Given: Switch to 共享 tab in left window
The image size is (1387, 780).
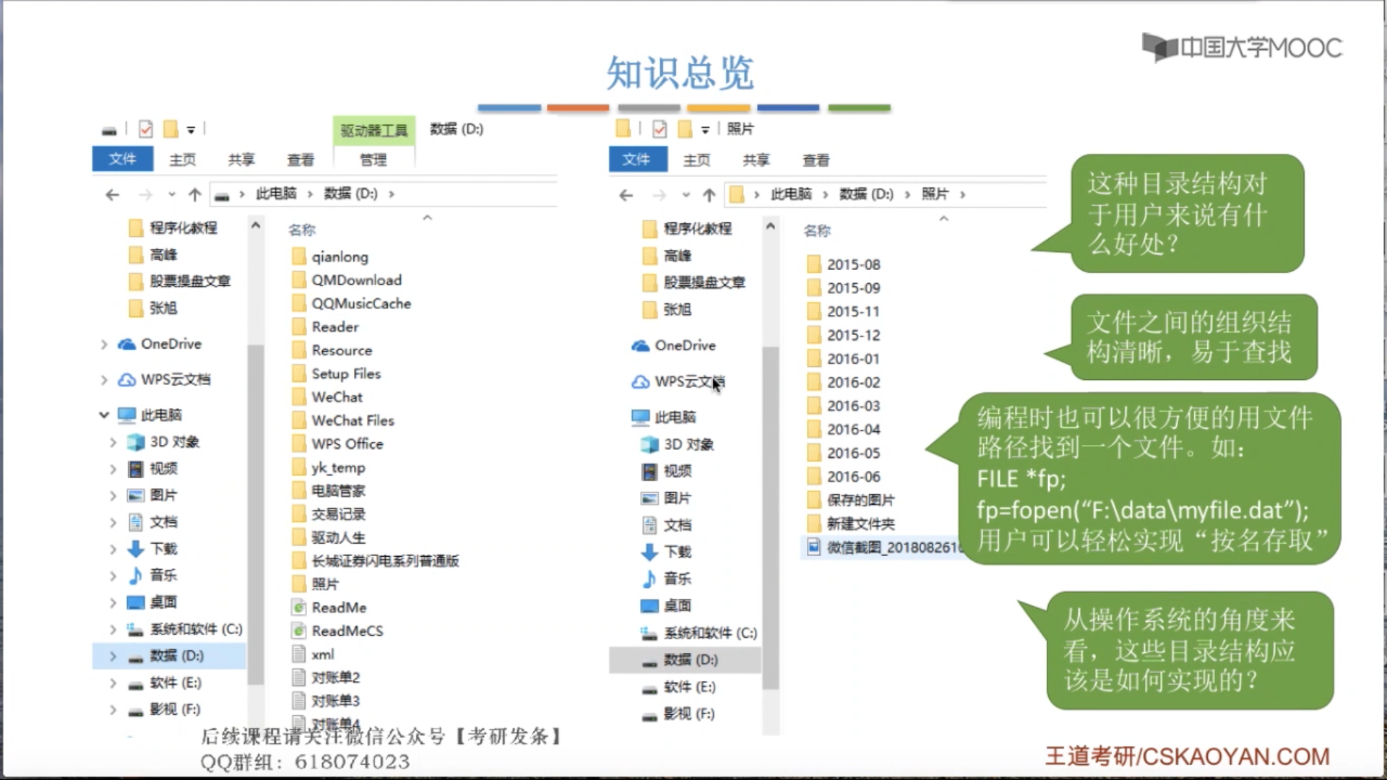Looking at the screenshot, I should click(x=241, y=160).
